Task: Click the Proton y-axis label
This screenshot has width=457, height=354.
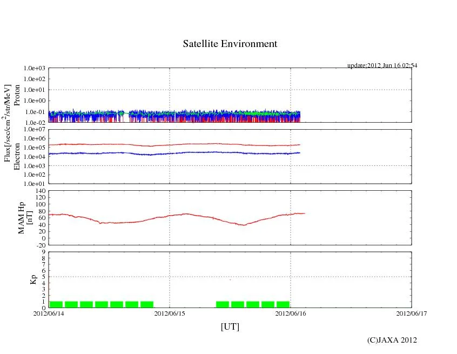Action: tap(17, 95)
